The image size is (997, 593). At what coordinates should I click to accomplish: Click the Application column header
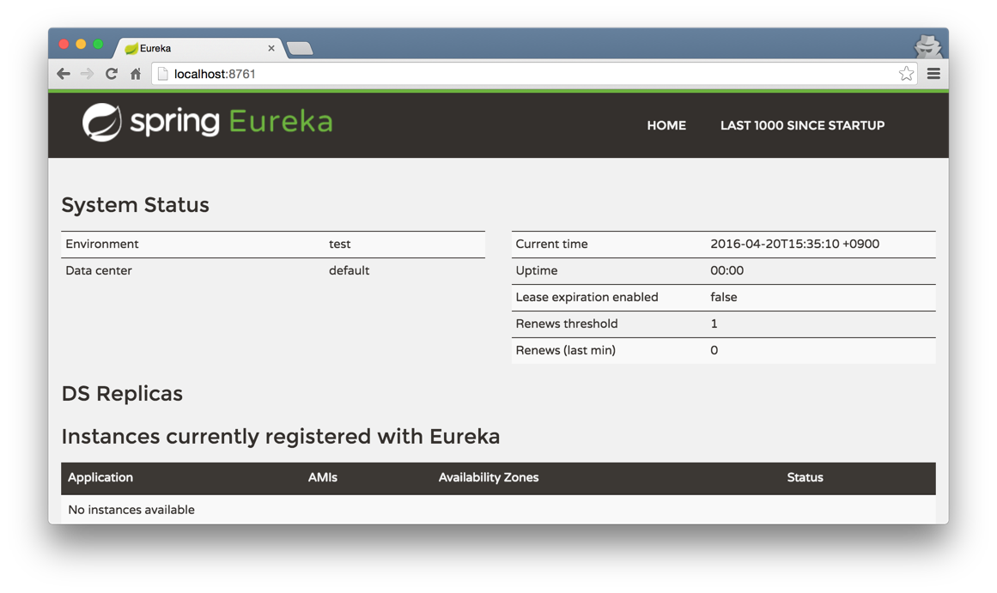100,478
